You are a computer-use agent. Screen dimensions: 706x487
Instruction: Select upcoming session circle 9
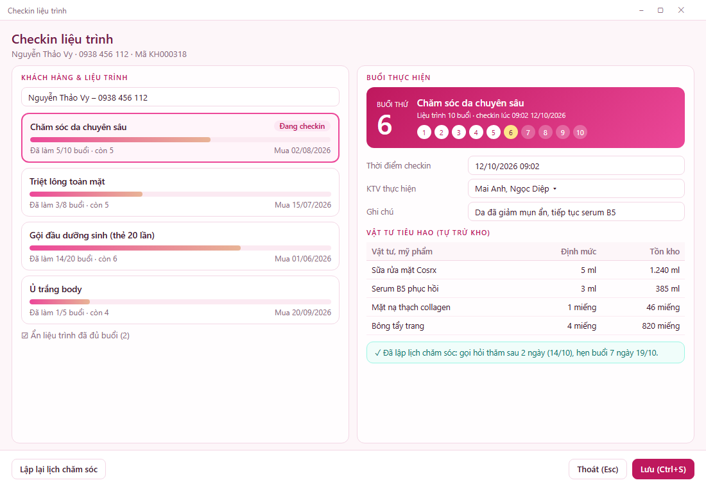[563, 132]
